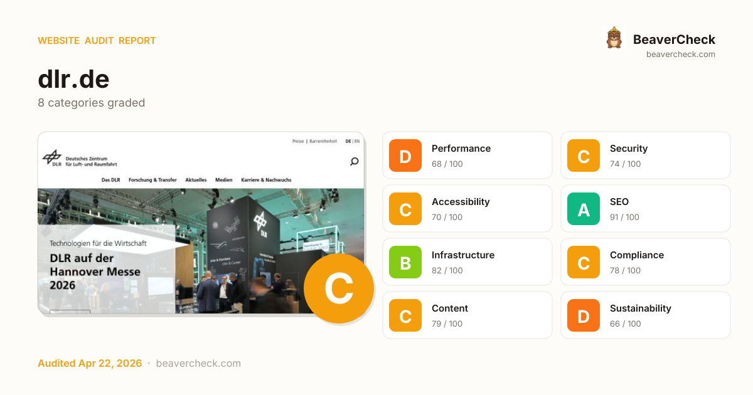The image size is (753, 395).
Task: Select Karriere & Nachwuchs in preview navigation
Action: coord(266,180)
